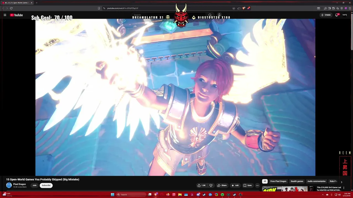Viewport: 353px width, 198px height.
Task: Open the Brave VPN shield icon
Action: click(342, 8)
